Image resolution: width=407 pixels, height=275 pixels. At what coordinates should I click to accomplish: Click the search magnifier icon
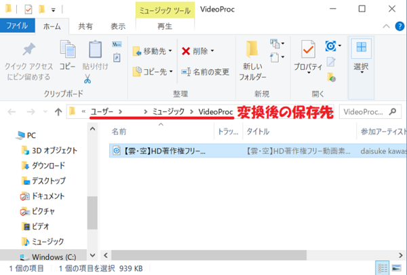(x=393, y=112)
